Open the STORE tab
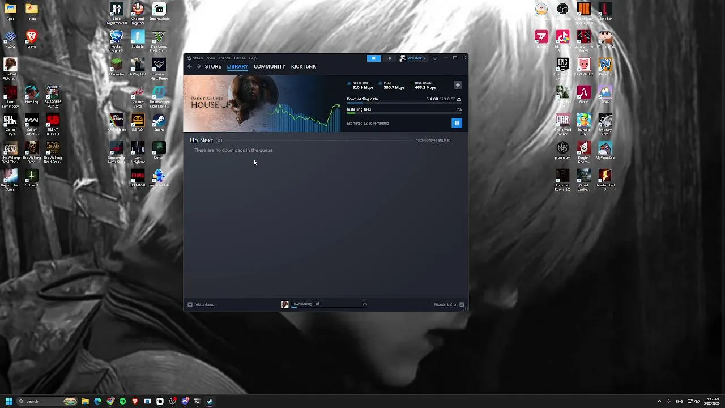 (x=213, y=66)
